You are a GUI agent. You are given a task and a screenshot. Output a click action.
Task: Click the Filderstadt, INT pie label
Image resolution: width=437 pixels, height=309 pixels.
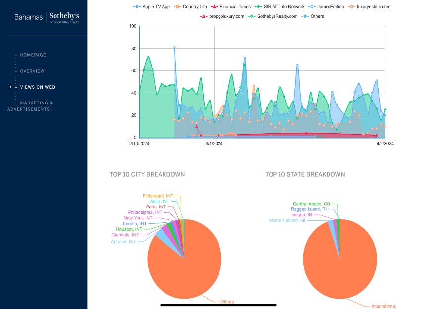coord(158,196)
